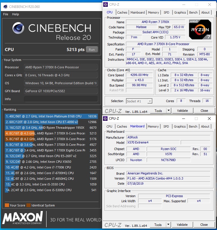Start the CPU benchmark with Run
Screen dimensions: 217x230
pos(92,49)
